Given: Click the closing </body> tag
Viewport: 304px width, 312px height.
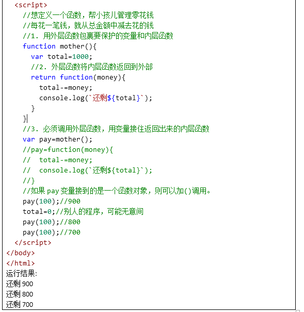Looking at the screenshot, I should click(21, 253).
